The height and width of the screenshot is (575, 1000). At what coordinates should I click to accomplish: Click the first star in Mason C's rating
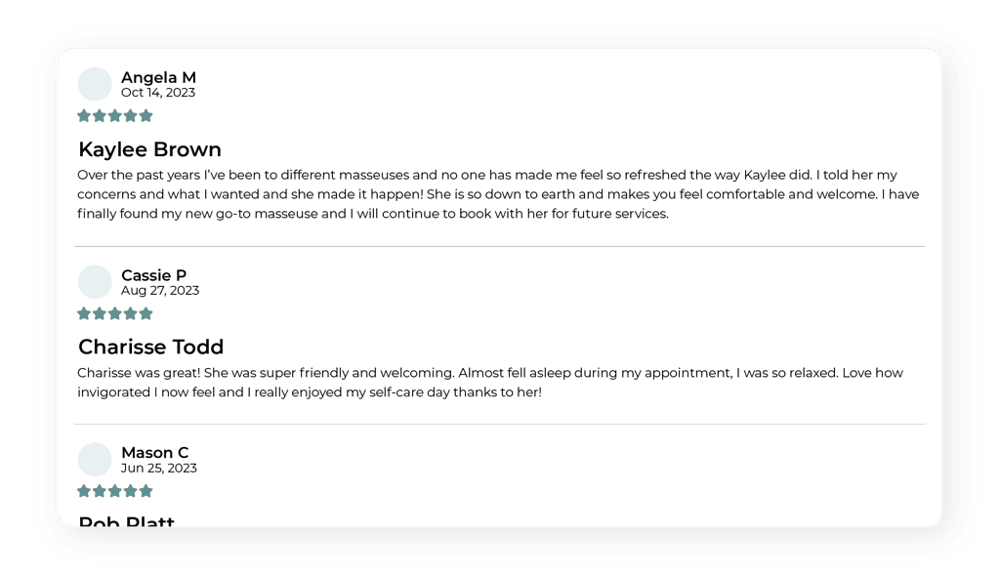pos(84,491)
